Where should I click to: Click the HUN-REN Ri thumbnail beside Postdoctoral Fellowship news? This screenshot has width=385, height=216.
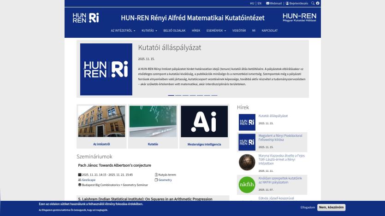pos(247,142)
